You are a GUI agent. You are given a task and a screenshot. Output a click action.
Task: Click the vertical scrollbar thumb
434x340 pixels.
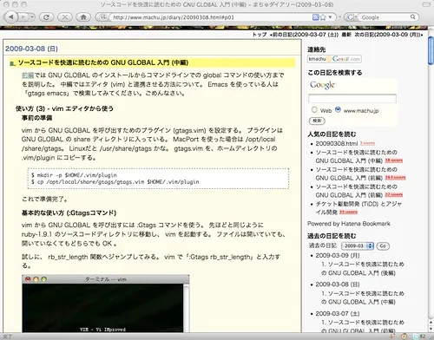click(431, 50)
